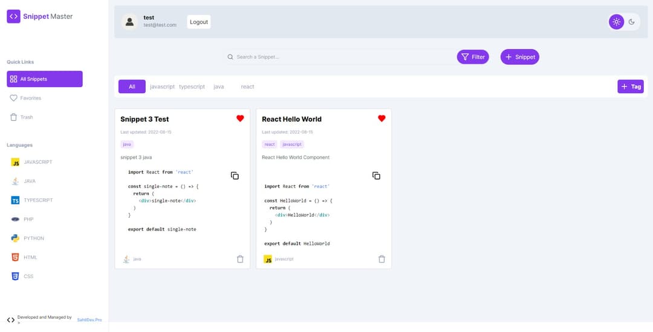Image resolution: width=653 pixels, height=332 pixels.
Task: Click the Snippet Master logo icon
Action: [x=13, y=16]
